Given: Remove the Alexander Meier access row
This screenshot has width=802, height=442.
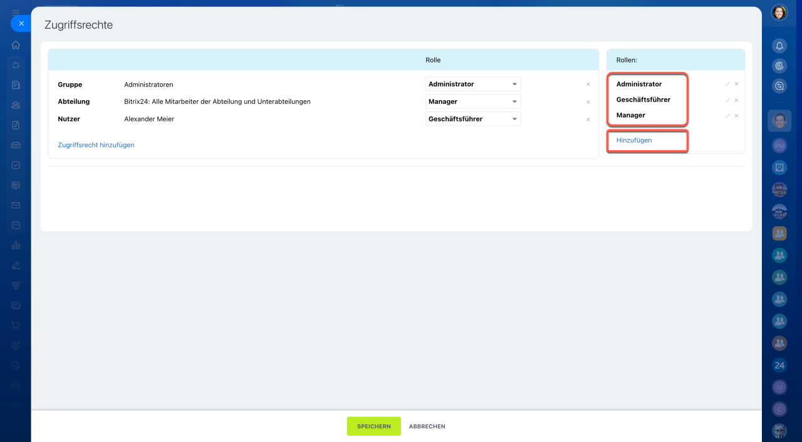Looking at the screenshot, I should [588, 120].
